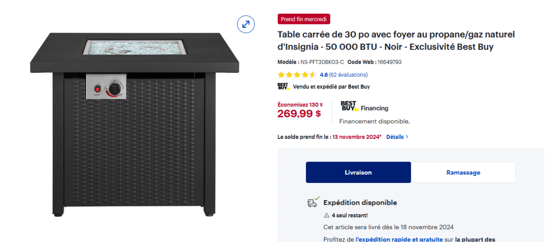
Task: Click the web code 16649793
Action: pos(389,62)
